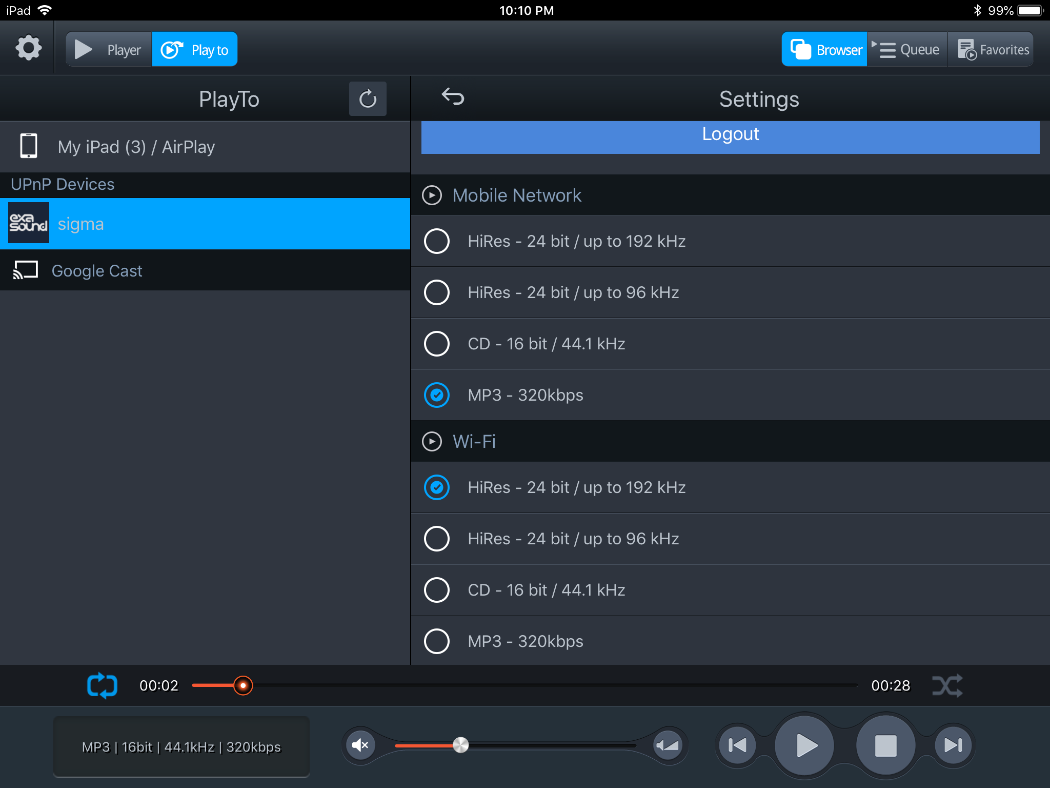Switch to the Player view
Viewport: 1050px width, 788px height.
click(109, 50)
